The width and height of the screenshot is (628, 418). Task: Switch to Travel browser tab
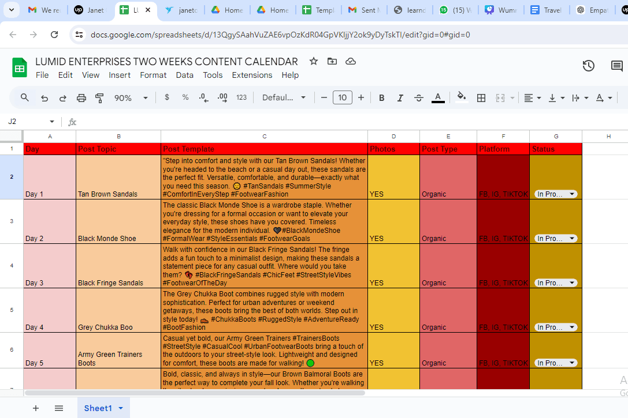click(x=547, y=10)
